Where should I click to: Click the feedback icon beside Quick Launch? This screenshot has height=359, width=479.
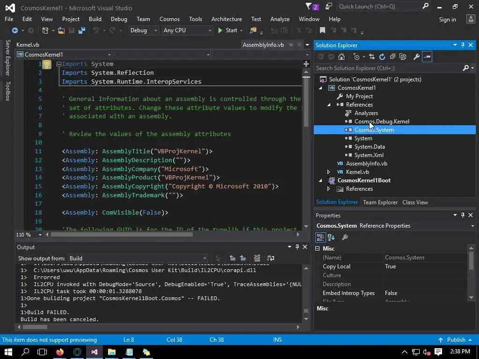[329, 7]
